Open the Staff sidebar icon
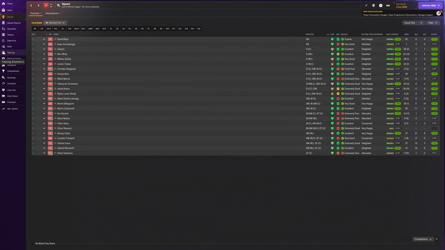445x250 pixels. tap(3, 47)
